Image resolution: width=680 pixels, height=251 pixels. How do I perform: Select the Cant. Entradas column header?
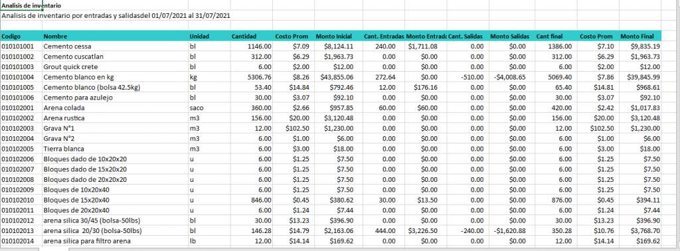pyautogui.click(x=384, y=36)
